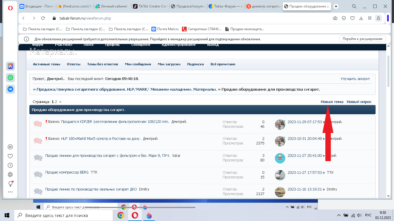Image resolution: width=394 pixels, height=221 pixels.
Task: Click the 'Новая тема' link
Action: coord(332,102)
